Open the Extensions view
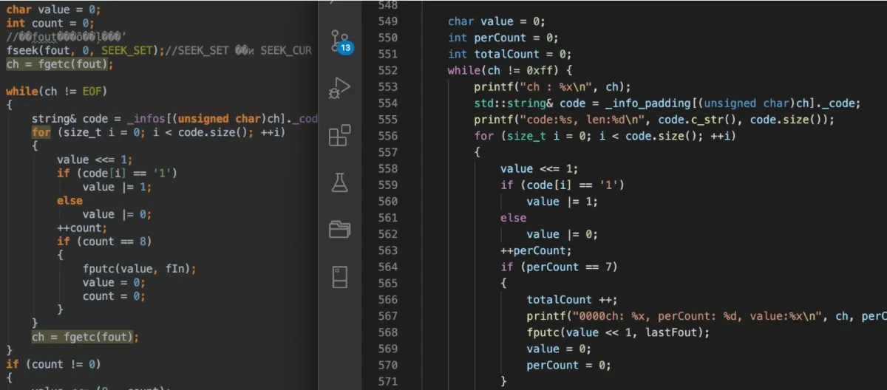 [x=339, y=135]
